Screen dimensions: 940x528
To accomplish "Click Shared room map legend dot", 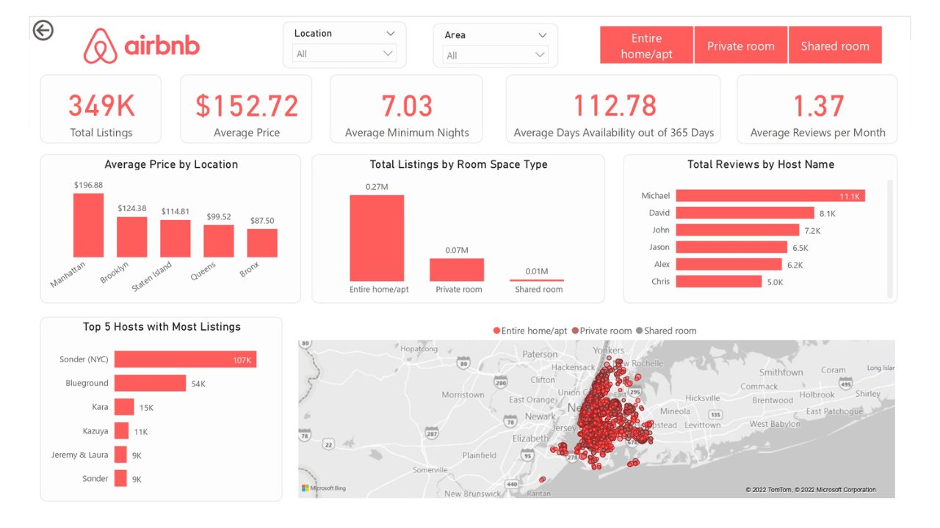I will pyautogui.click(x=640, y=331).
